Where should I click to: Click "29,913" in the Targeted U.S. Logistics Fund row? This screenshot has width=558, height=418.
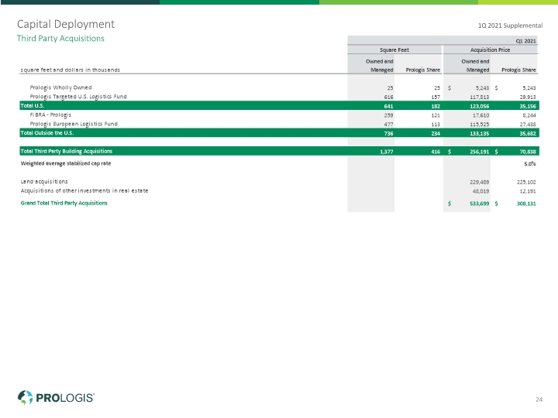point(528,97)
